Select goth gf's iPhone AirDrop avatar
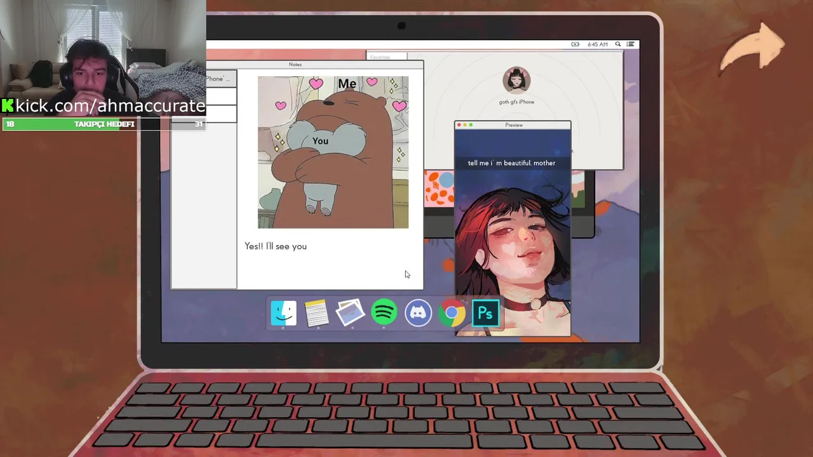Viewport: 813px width, 457px height. point(516,80)
